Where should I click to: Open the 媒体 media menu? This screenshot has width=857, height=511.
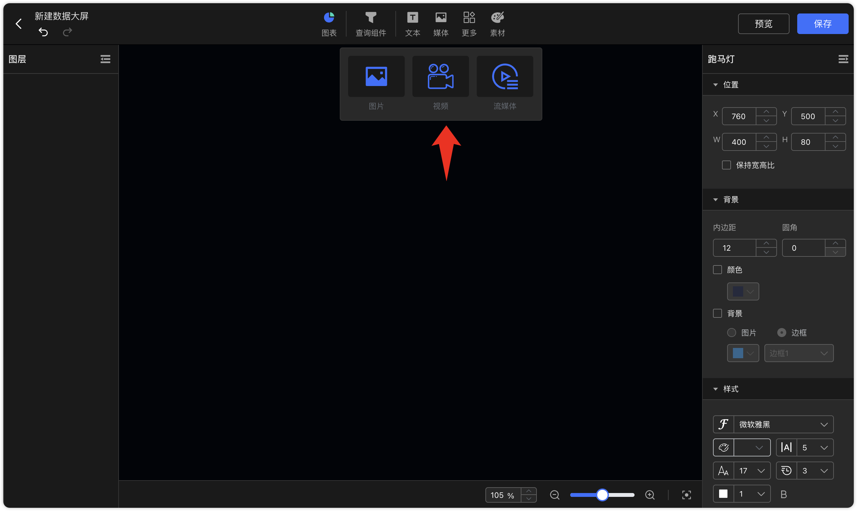441,24
